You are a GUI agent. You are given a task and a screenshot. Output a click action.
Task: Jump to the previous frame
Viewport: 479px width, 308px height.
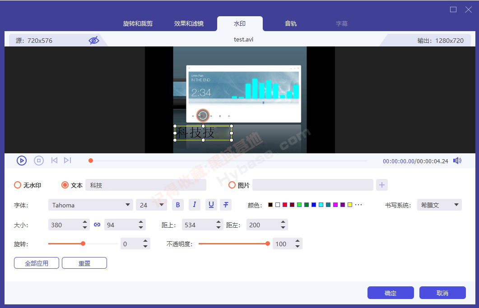click(54, 160)
